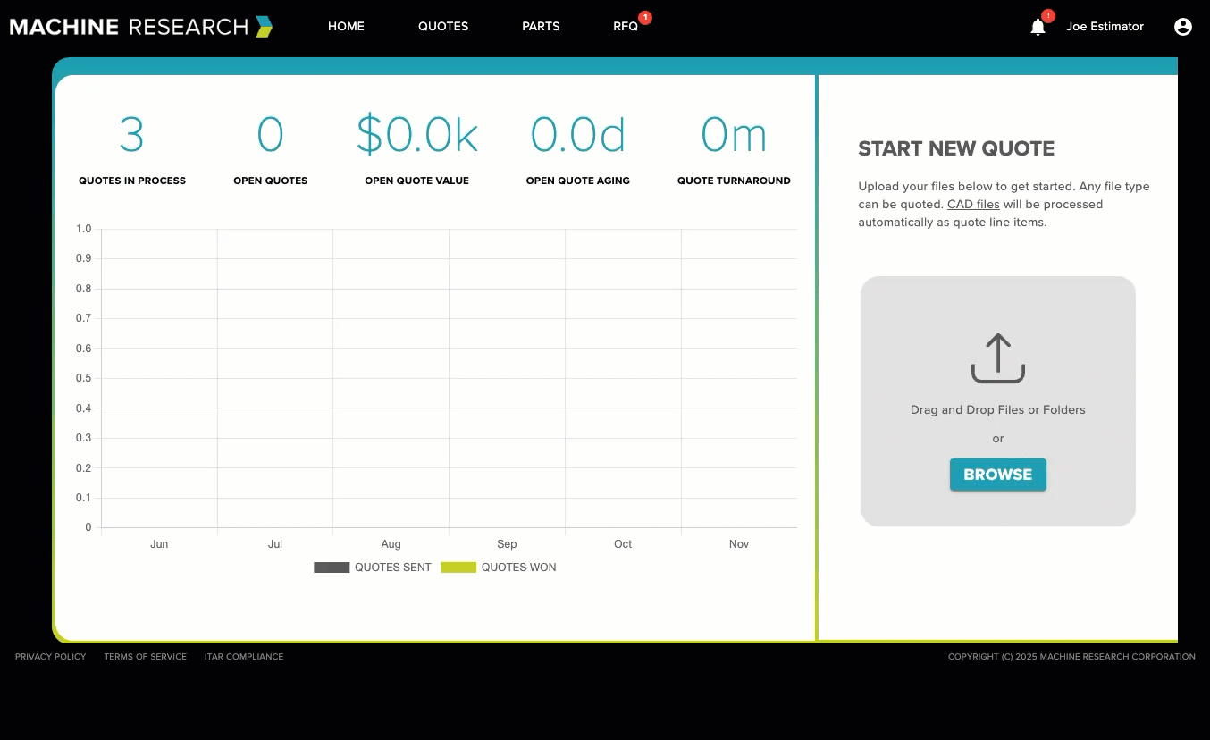This screenshot has height=740, width=1210.
Task: Open the RFQ menu item
Action: coord(625,27)
